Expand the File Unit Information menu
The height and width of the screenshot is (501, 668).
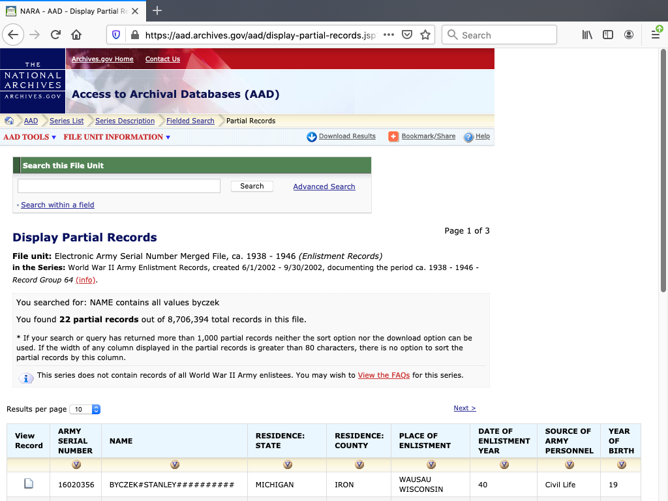coord(117,137)
